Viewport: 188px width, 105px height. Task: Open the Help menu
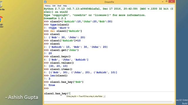coord(65,6)
